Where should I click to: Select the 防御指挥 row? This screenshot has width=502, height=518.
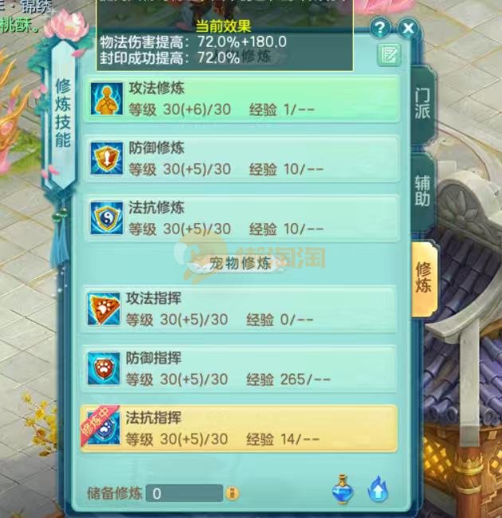(x=239, y=368)
